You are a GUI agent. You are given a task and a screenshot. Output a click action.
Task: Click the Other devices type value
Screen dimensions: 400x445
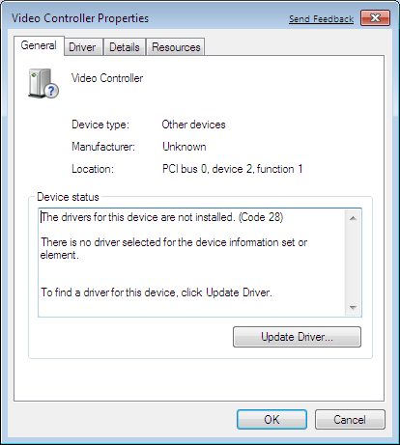click(193, 125)
